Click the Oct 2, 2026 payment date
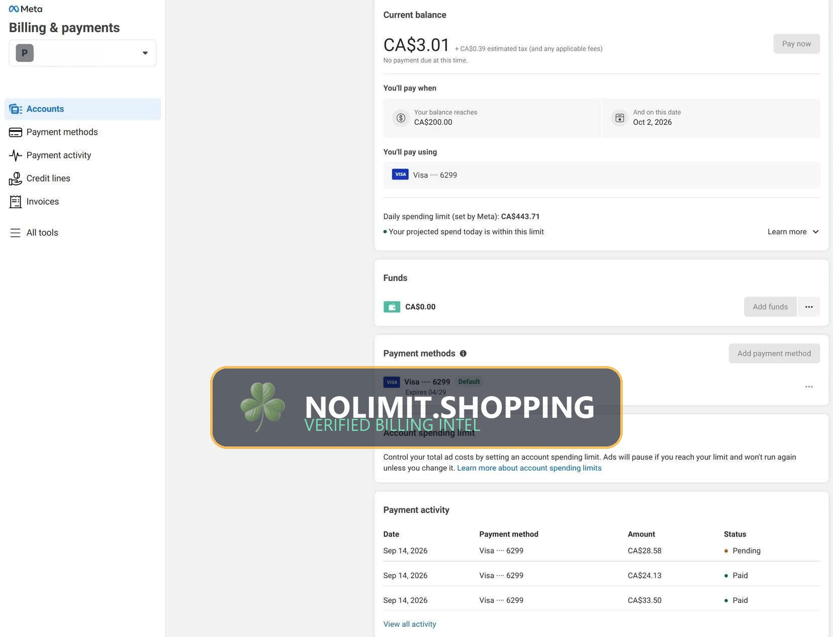The width and height of the screenshot is (833, 637). pos(652,122)
